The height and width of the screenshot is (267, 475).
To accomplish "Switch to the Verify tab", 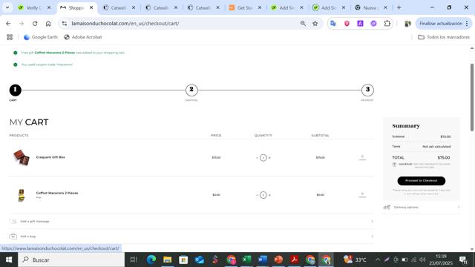I will click(34, 7).
